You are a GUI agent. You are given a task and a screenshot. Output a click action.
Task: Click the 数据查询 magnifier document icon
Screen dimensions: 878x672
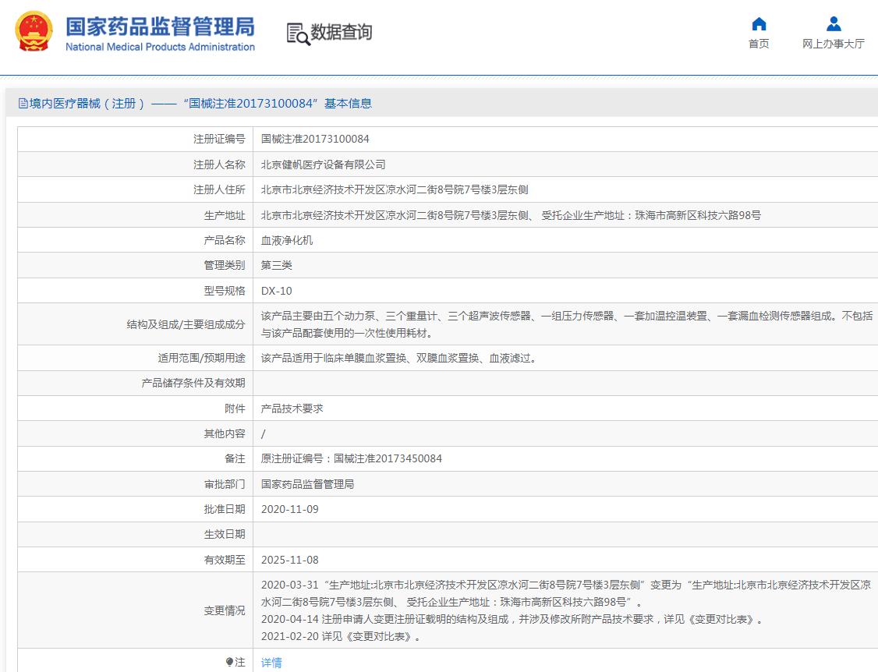click(x=298, y=34)
